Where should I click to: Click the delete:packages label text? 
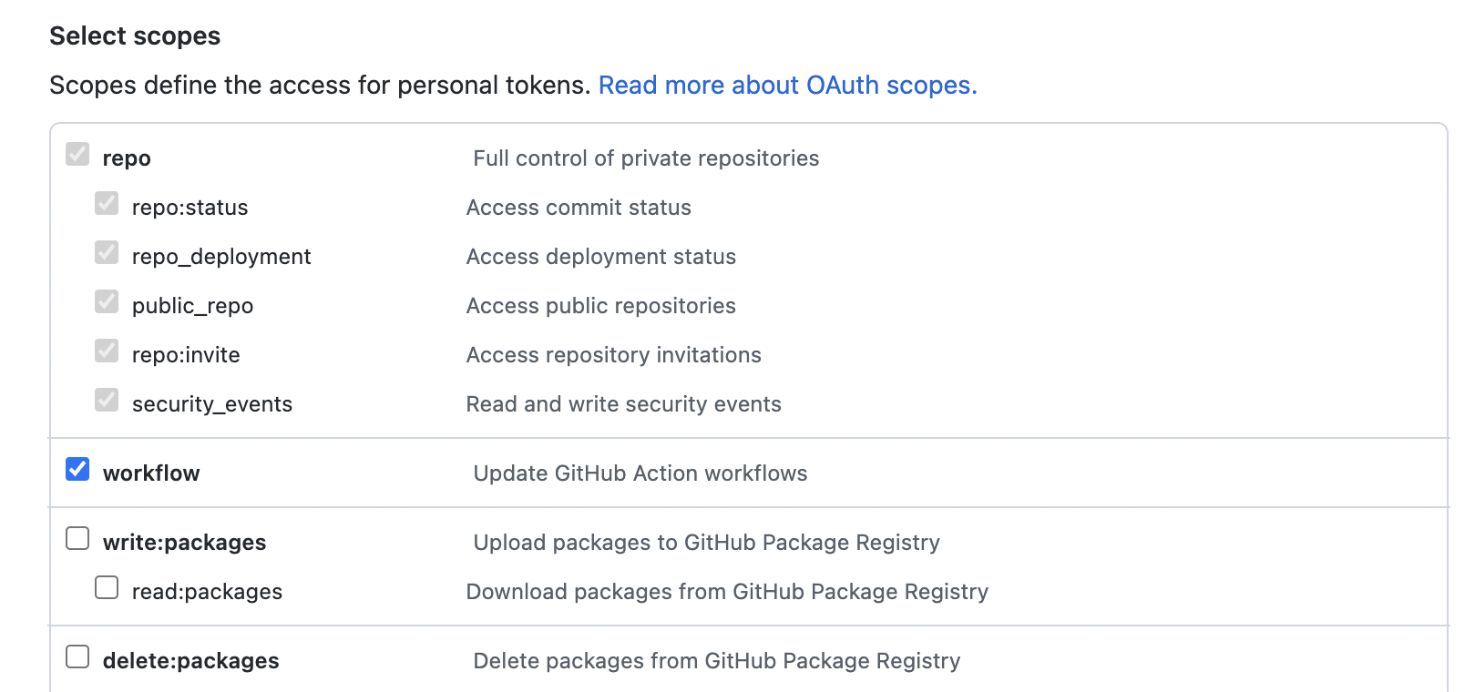[191, 660]
